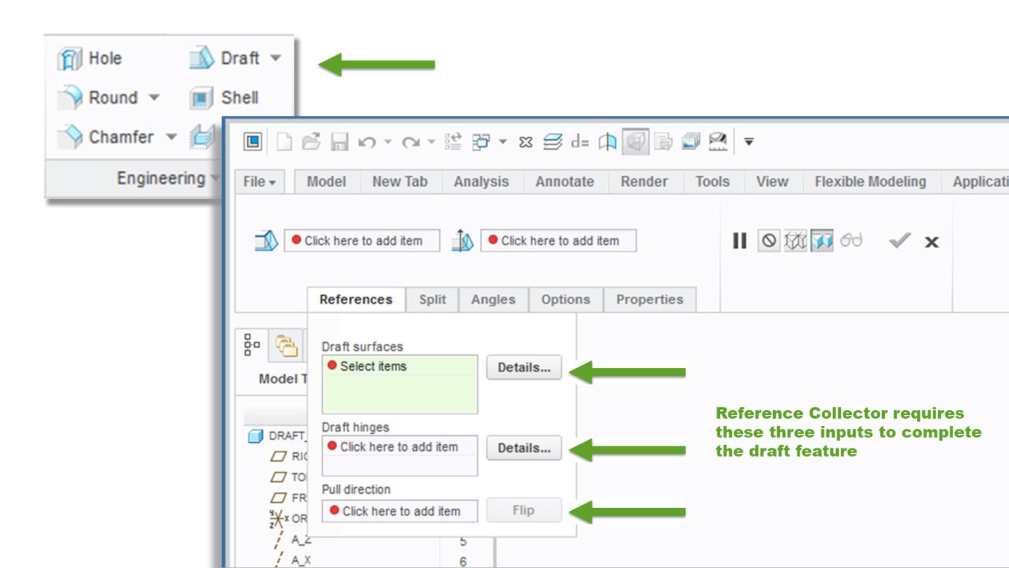This screenshot has height=568, width=1009.
Task: Toggle the highlighted attached preview icon
Action: pos(822,241)
